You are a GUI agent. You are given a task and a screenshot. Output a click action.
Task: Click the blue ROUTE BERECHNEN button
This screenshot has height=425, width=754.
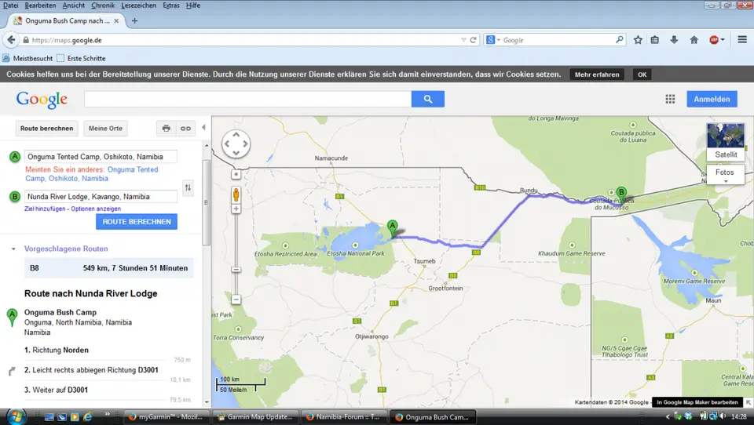tap(137, 221)
